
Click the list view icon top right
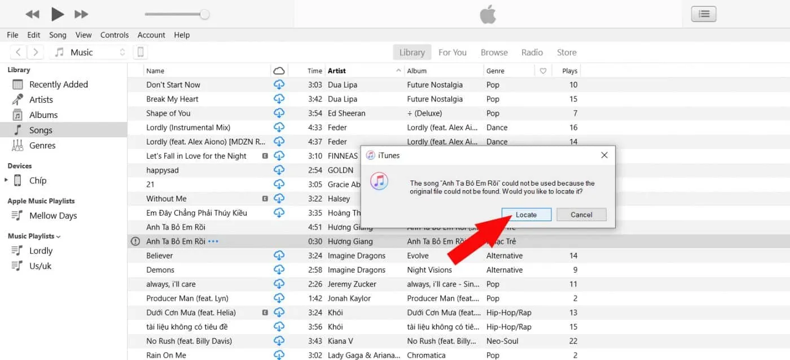click(x=703, y=14)
